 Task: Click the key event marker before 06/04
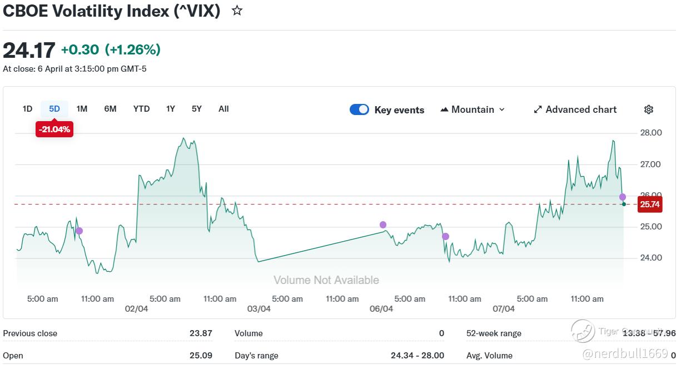[x=383, y=225]
